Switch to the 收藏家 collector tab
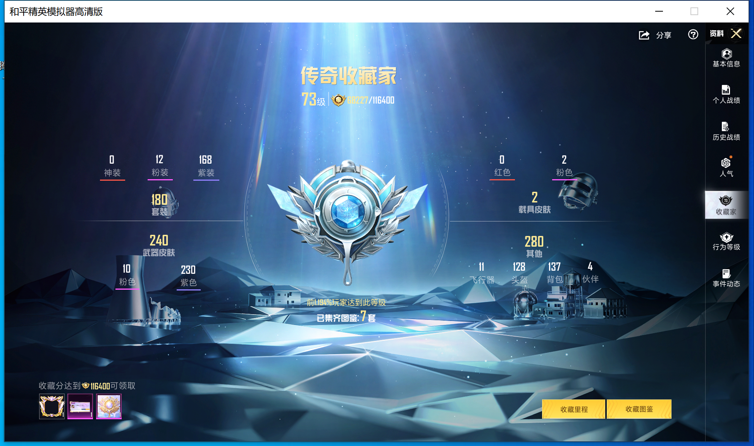This screenshot has height=446, width=754. (x=726, y=205)
